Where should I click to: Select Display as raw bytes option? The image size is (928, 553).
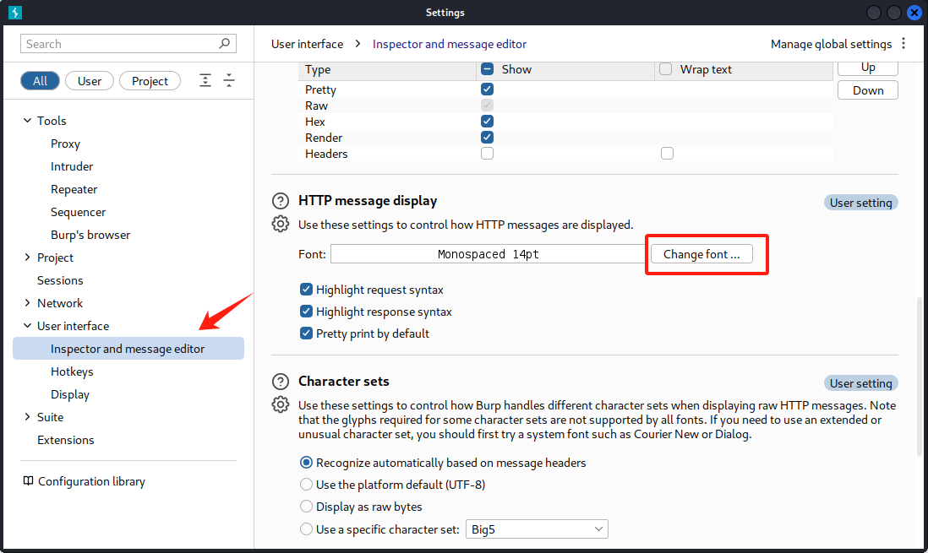306,507
